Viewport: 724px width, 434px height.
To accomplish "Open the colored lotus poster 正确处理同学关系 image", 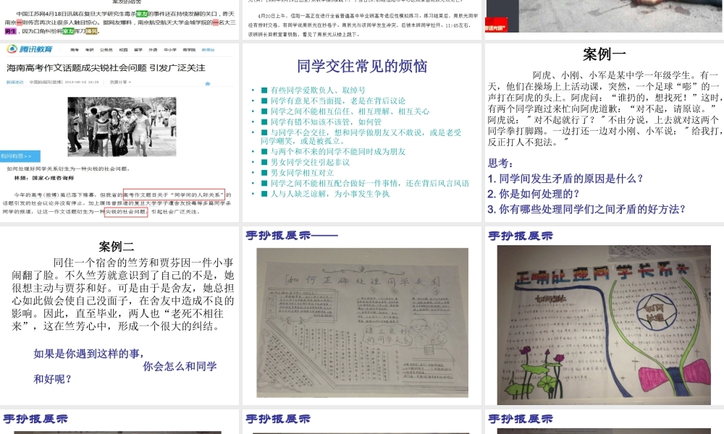I will click(604, 325).
